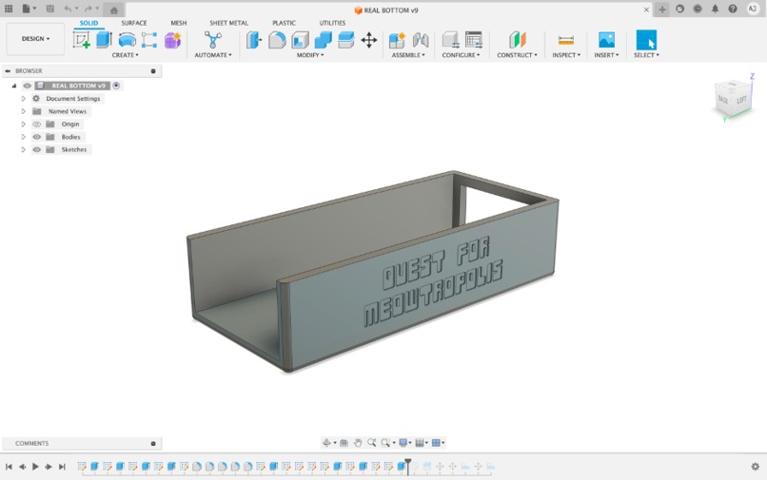
Task: Show the hidden Origin folder
Action: pos(37,125)
